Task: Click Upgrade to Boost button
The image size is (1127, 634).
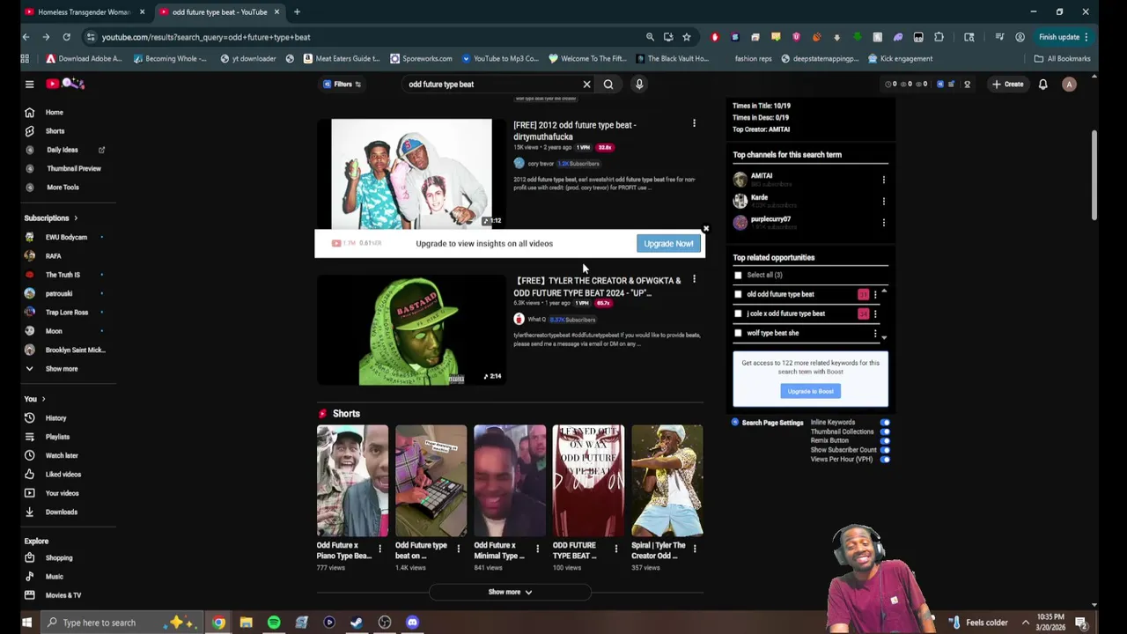Action: pyautogui.click(x=810, y=391)
